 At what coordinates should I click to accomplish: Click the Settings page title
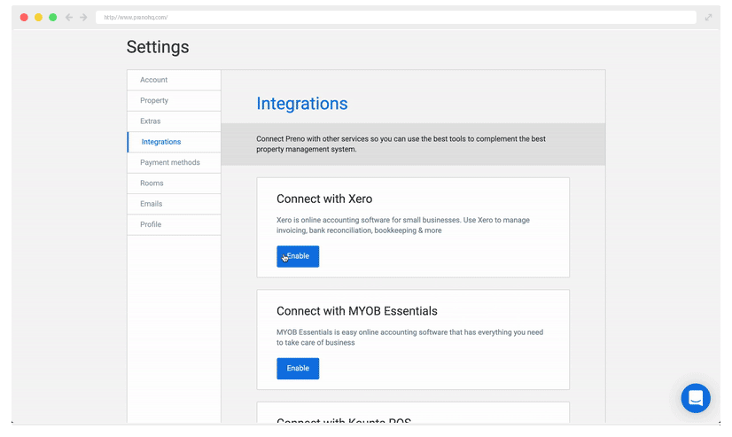pos(158,47)
